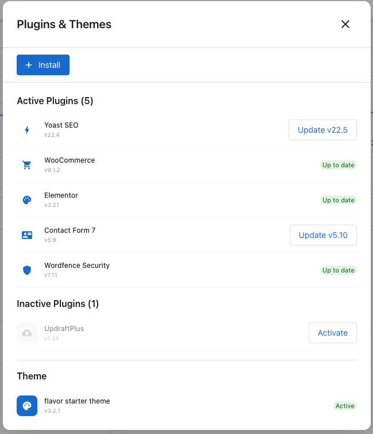Select the WooCommerce plugin name
This screenshot has width=373, height=434.
(70, 160)
